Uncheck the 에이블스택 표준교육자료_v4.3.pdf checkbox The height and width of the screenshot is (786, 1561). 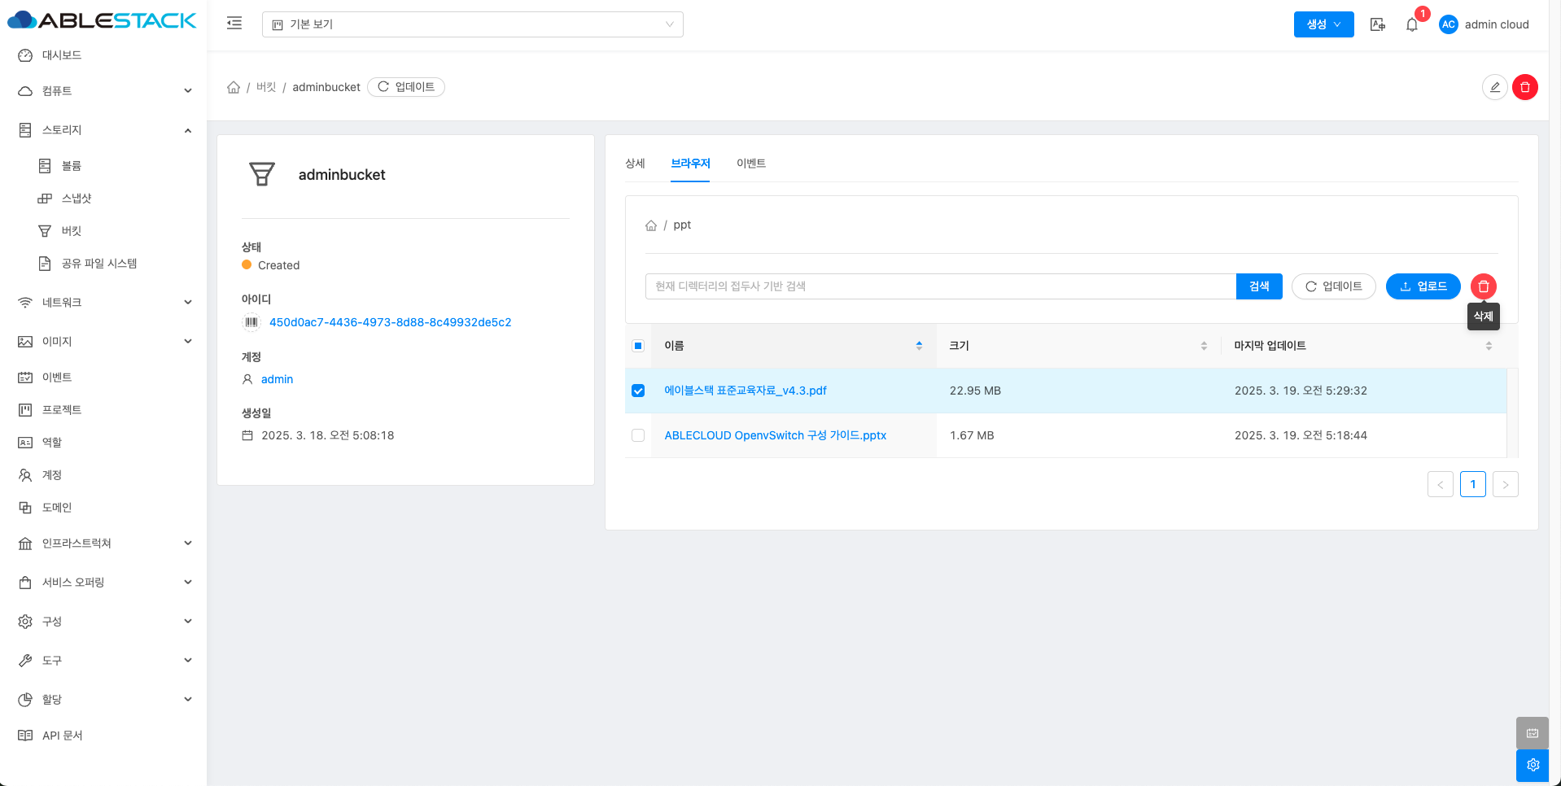[638, 391]
